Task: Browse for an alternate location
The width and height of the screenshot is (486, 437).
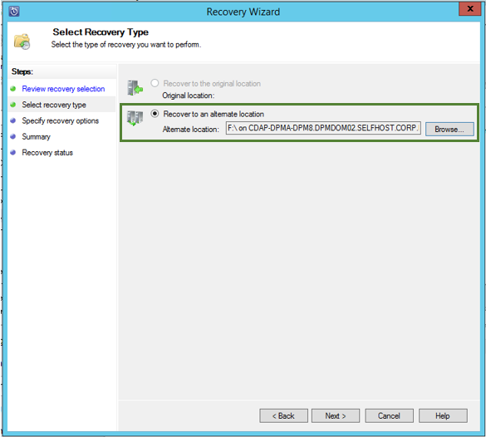Action: (x=449, y=129)
